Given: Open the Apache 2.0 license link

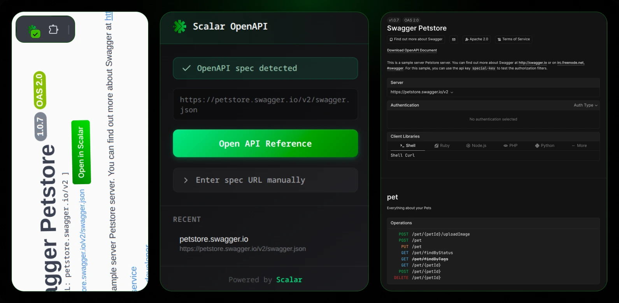Looking at the screenshot, I should point(477,39).
